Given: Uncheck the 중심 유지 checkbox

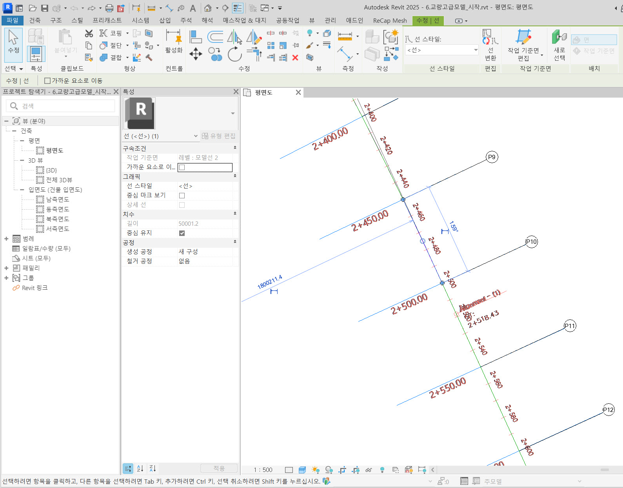Looking at the screenshot, I should pyautogui.click(x=182, y=233).
